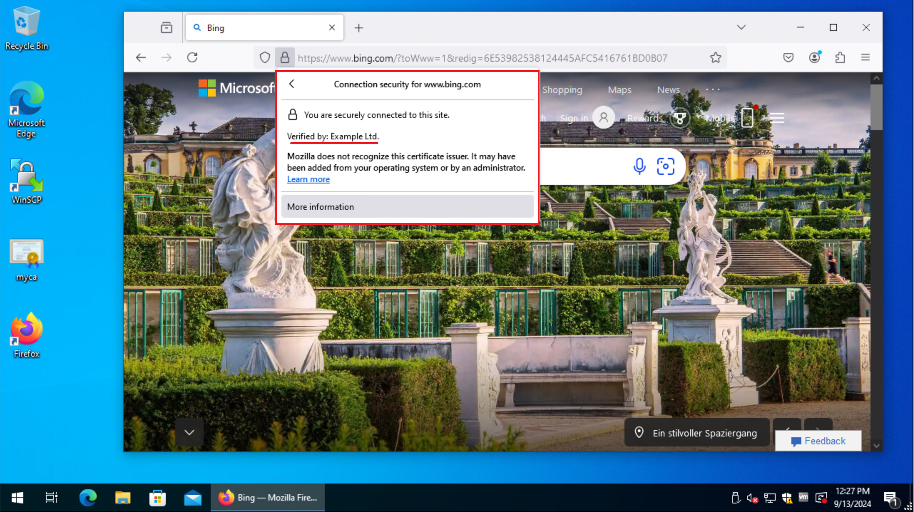The height and width of the screenshot is (512, 914).
Task: Open tracking protection shield icon
Action: (x=265, y=57)
